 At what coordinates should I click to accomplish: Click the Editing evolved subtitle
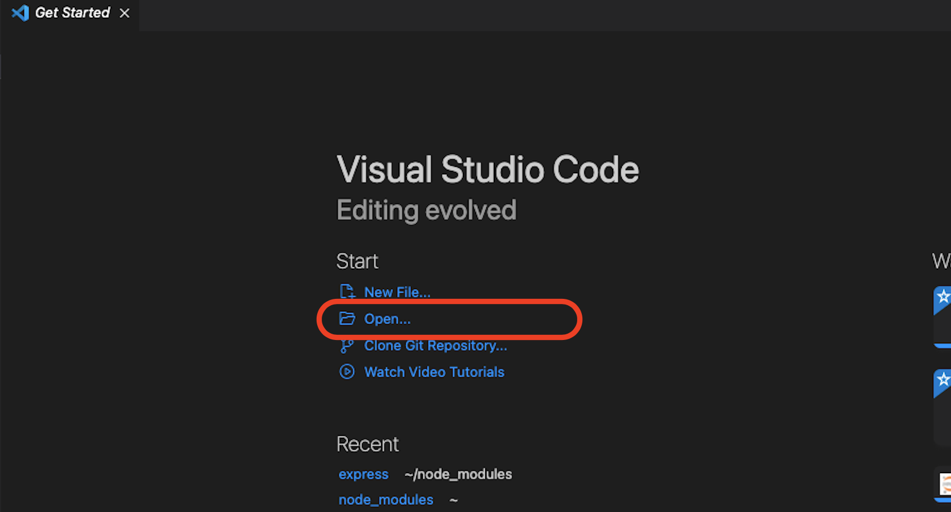[426, 210]
